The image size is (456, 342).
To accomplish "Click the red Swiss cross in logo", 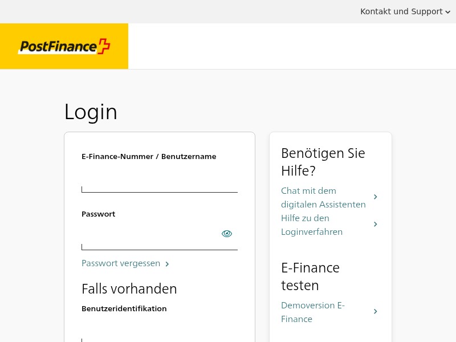I will click(x=104, y=46).
